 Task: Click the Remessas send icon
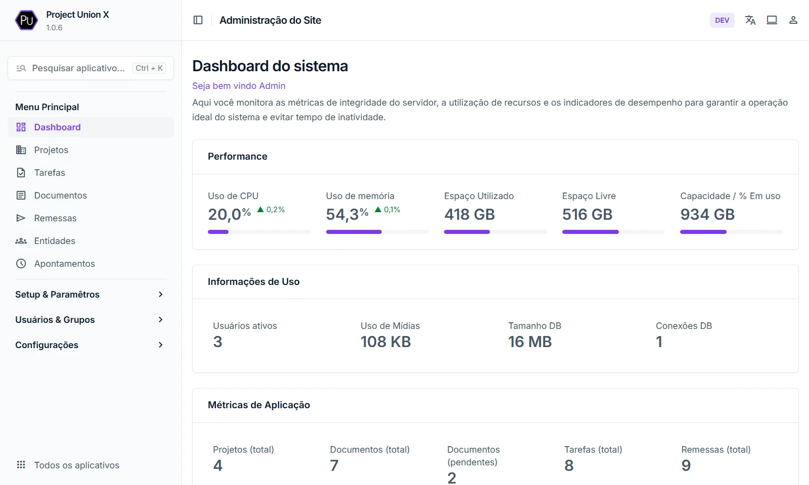click(x=21, y=218)
